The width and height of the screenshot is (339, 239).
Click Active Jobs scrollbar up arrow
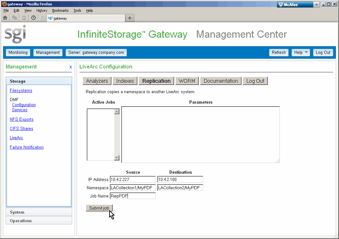point(117,112)
